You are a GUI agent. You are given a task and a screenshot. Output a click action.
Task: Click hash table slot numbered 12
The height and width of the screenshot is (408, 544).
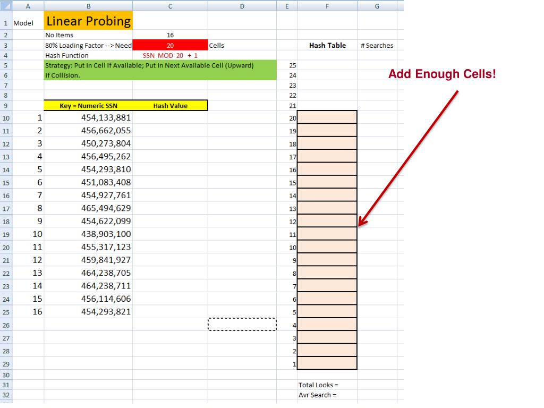[327, 221]
